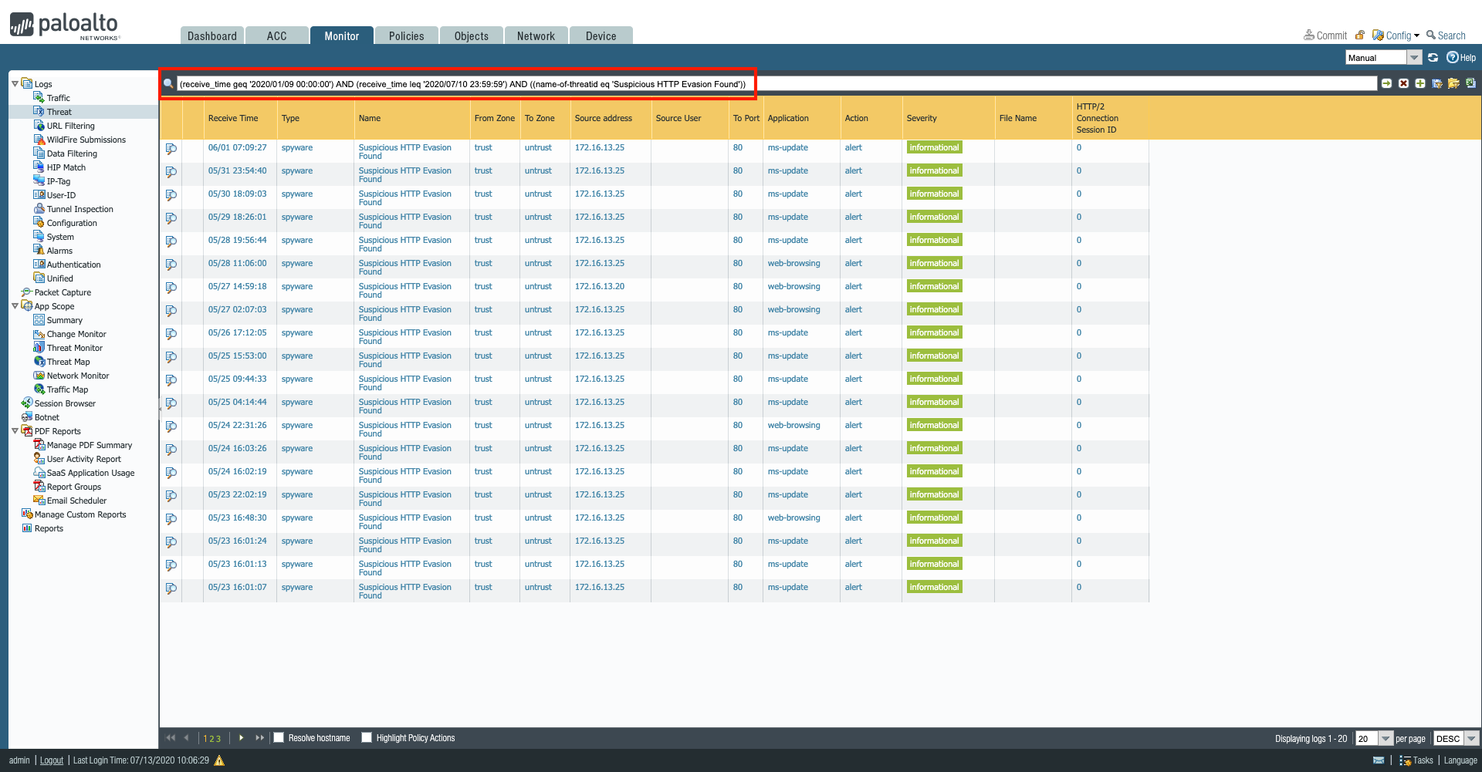Open the DESC sort order dropdown
1482x772 pixels.
(1473, 738)
